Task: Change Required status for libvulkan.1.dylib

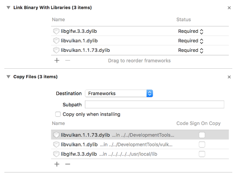Action: [x=190, y=41]
